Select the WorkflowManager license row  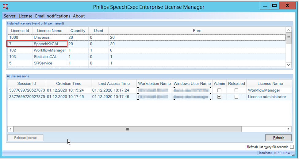click(147, 51)
